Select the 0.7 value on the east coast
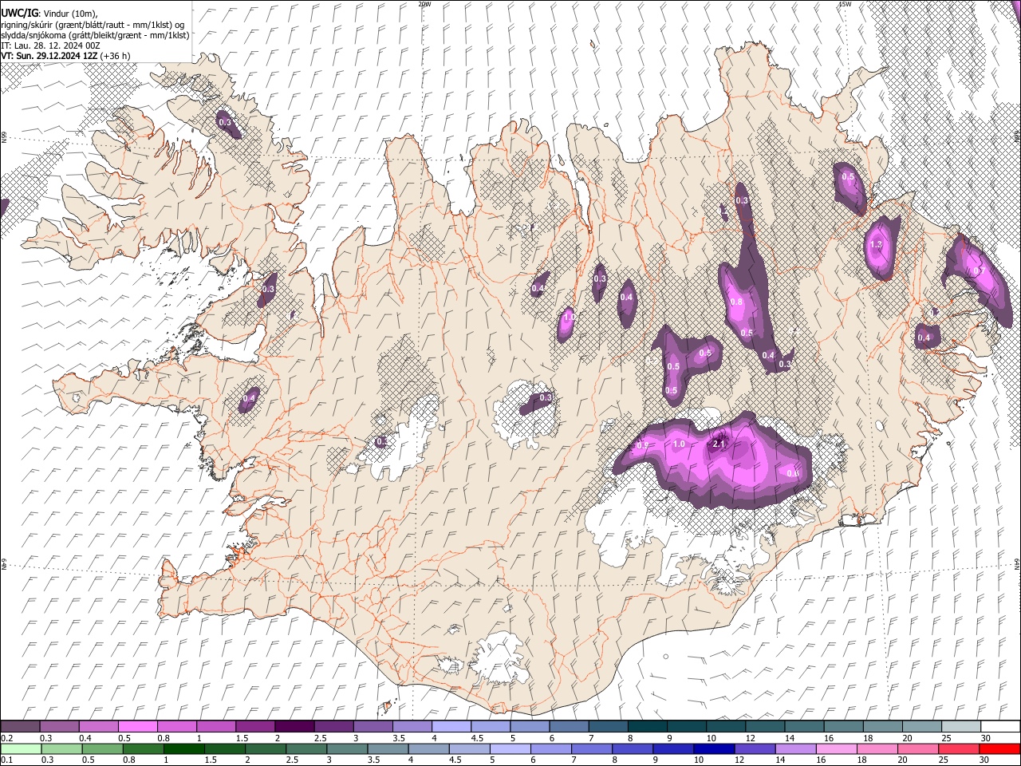This screenshot has height=766, width=1021. tap(980, 271)
